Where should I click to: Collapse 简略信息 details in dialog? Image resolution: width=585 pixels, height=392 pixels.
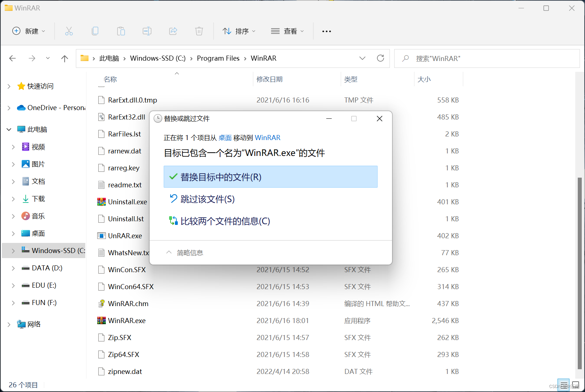tap(185, 253)
